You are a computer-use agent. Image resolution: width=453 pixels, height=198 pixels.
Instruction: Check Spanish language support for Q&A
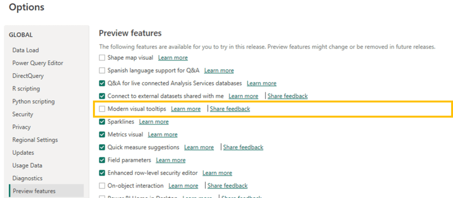102,70
